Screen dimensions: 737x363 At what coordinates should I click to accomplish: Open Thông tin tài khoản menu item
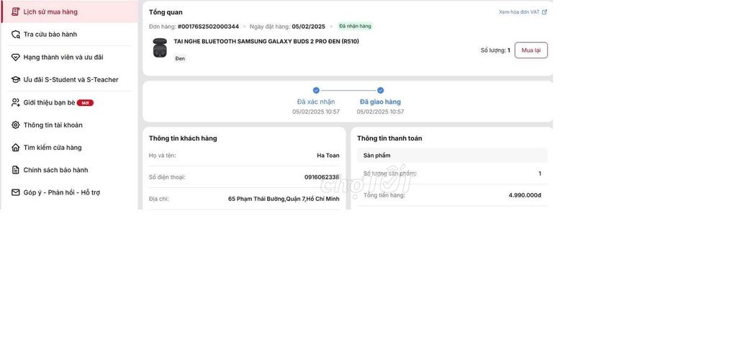69,125
